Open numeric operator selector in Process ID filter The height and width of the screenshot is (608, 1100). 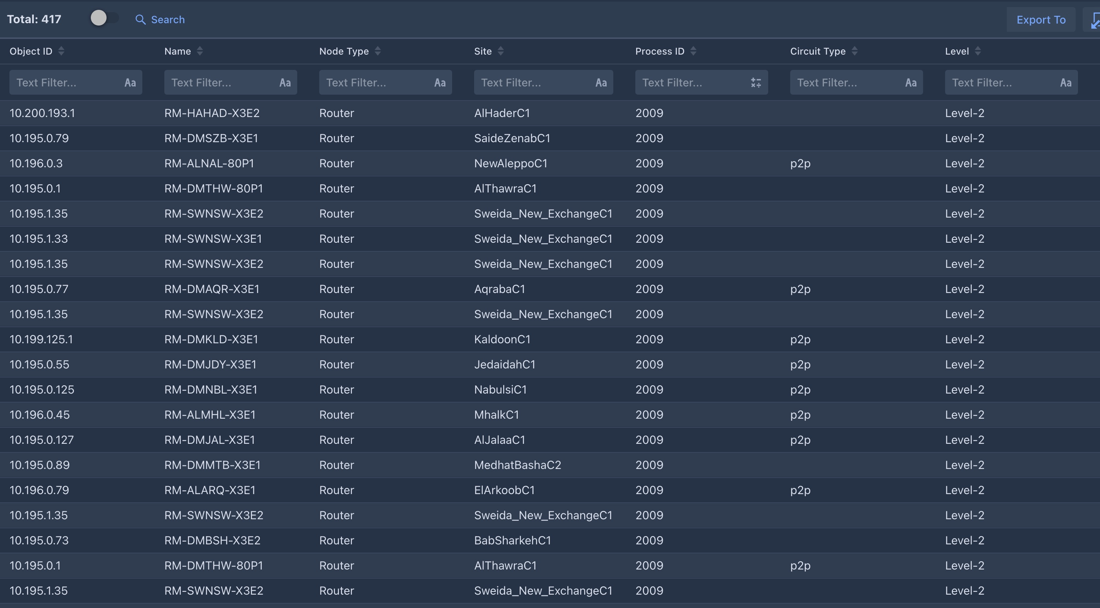click(755, 83)
